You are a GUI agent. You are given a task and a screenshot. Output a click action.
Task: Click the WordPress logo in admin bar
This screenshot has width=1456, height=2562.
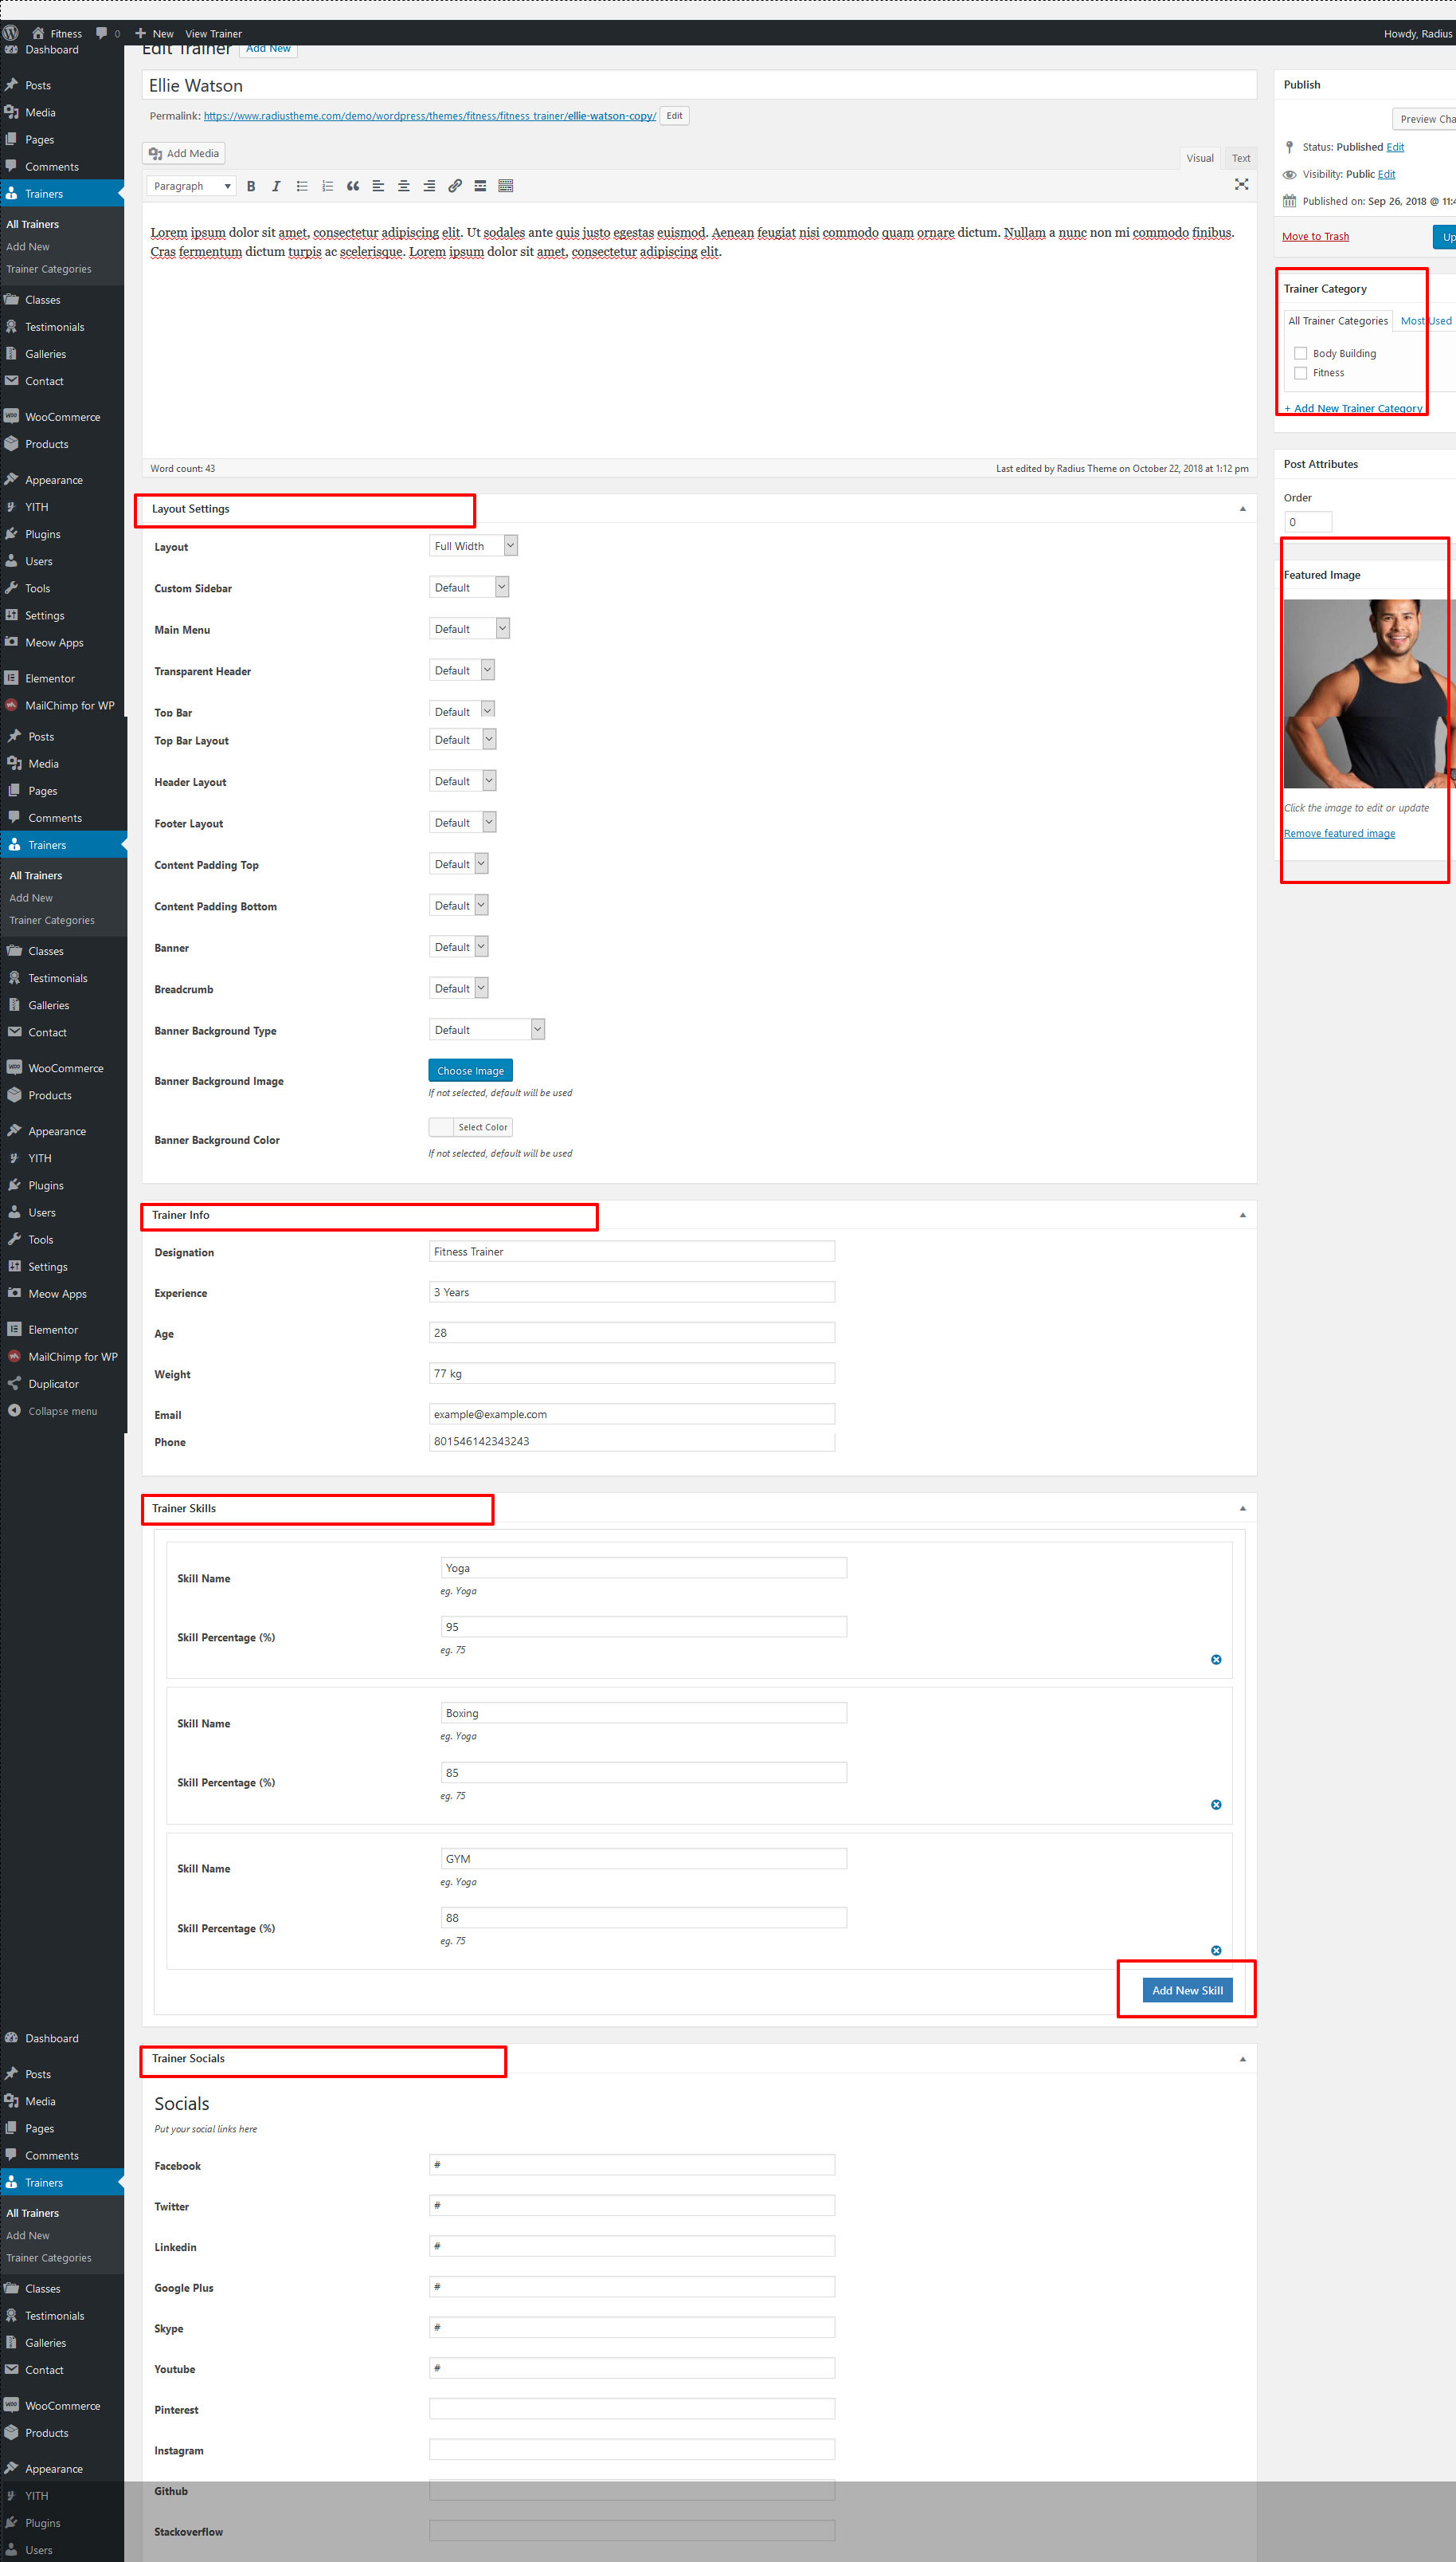[x=11, y=33]
